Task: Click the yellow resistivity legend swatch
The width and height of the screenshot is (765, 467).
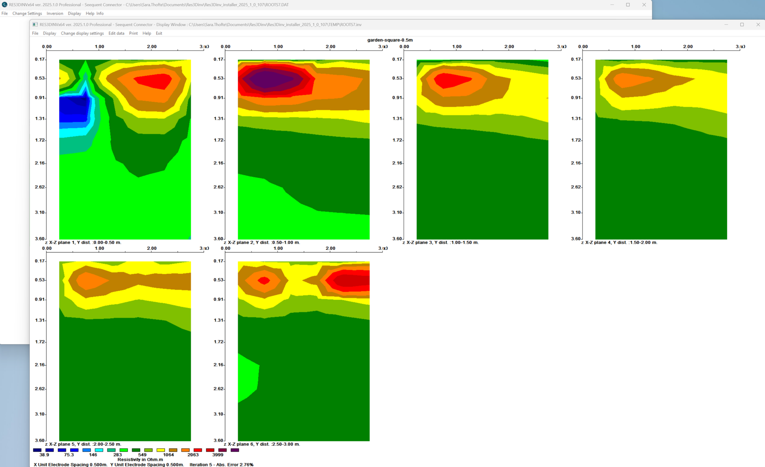Action: point(160,450)
